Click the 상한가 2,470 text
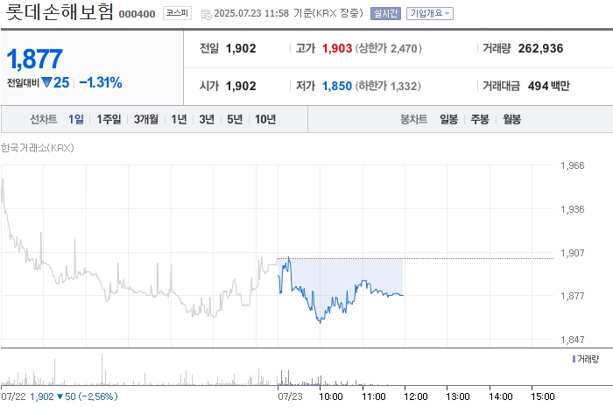613x407 pixels. 388,48
